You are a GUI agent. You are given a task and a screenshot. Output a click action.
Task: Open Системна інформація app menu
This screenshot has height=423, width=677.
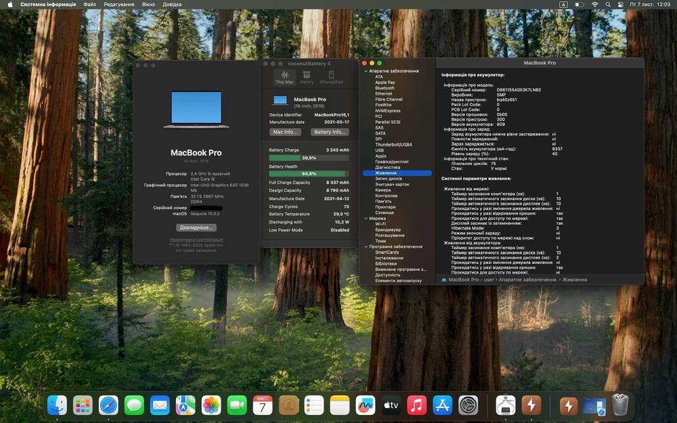[x=48, y=4]
